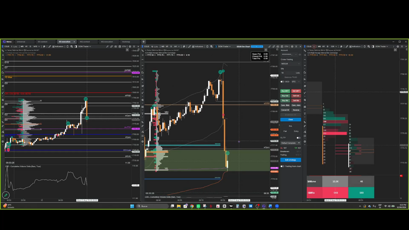Screen dimensions: 409x230
Task: Click the ESU6 symbol field in left chart
Action: (7, 46)
